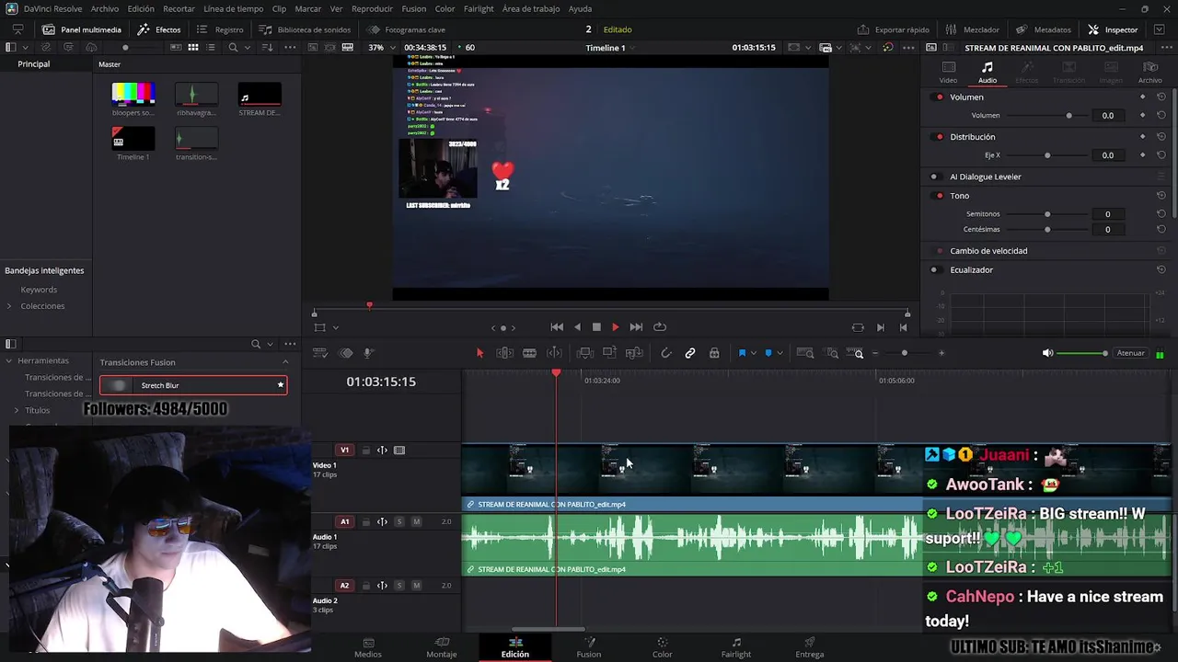Click the insert clip toolbar icon
This screenshot has height=662, width=1178.
click(585, 353)
